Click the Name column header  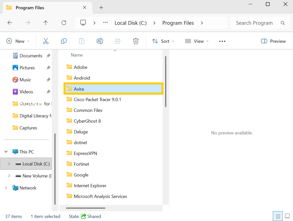tap(77, 55)
